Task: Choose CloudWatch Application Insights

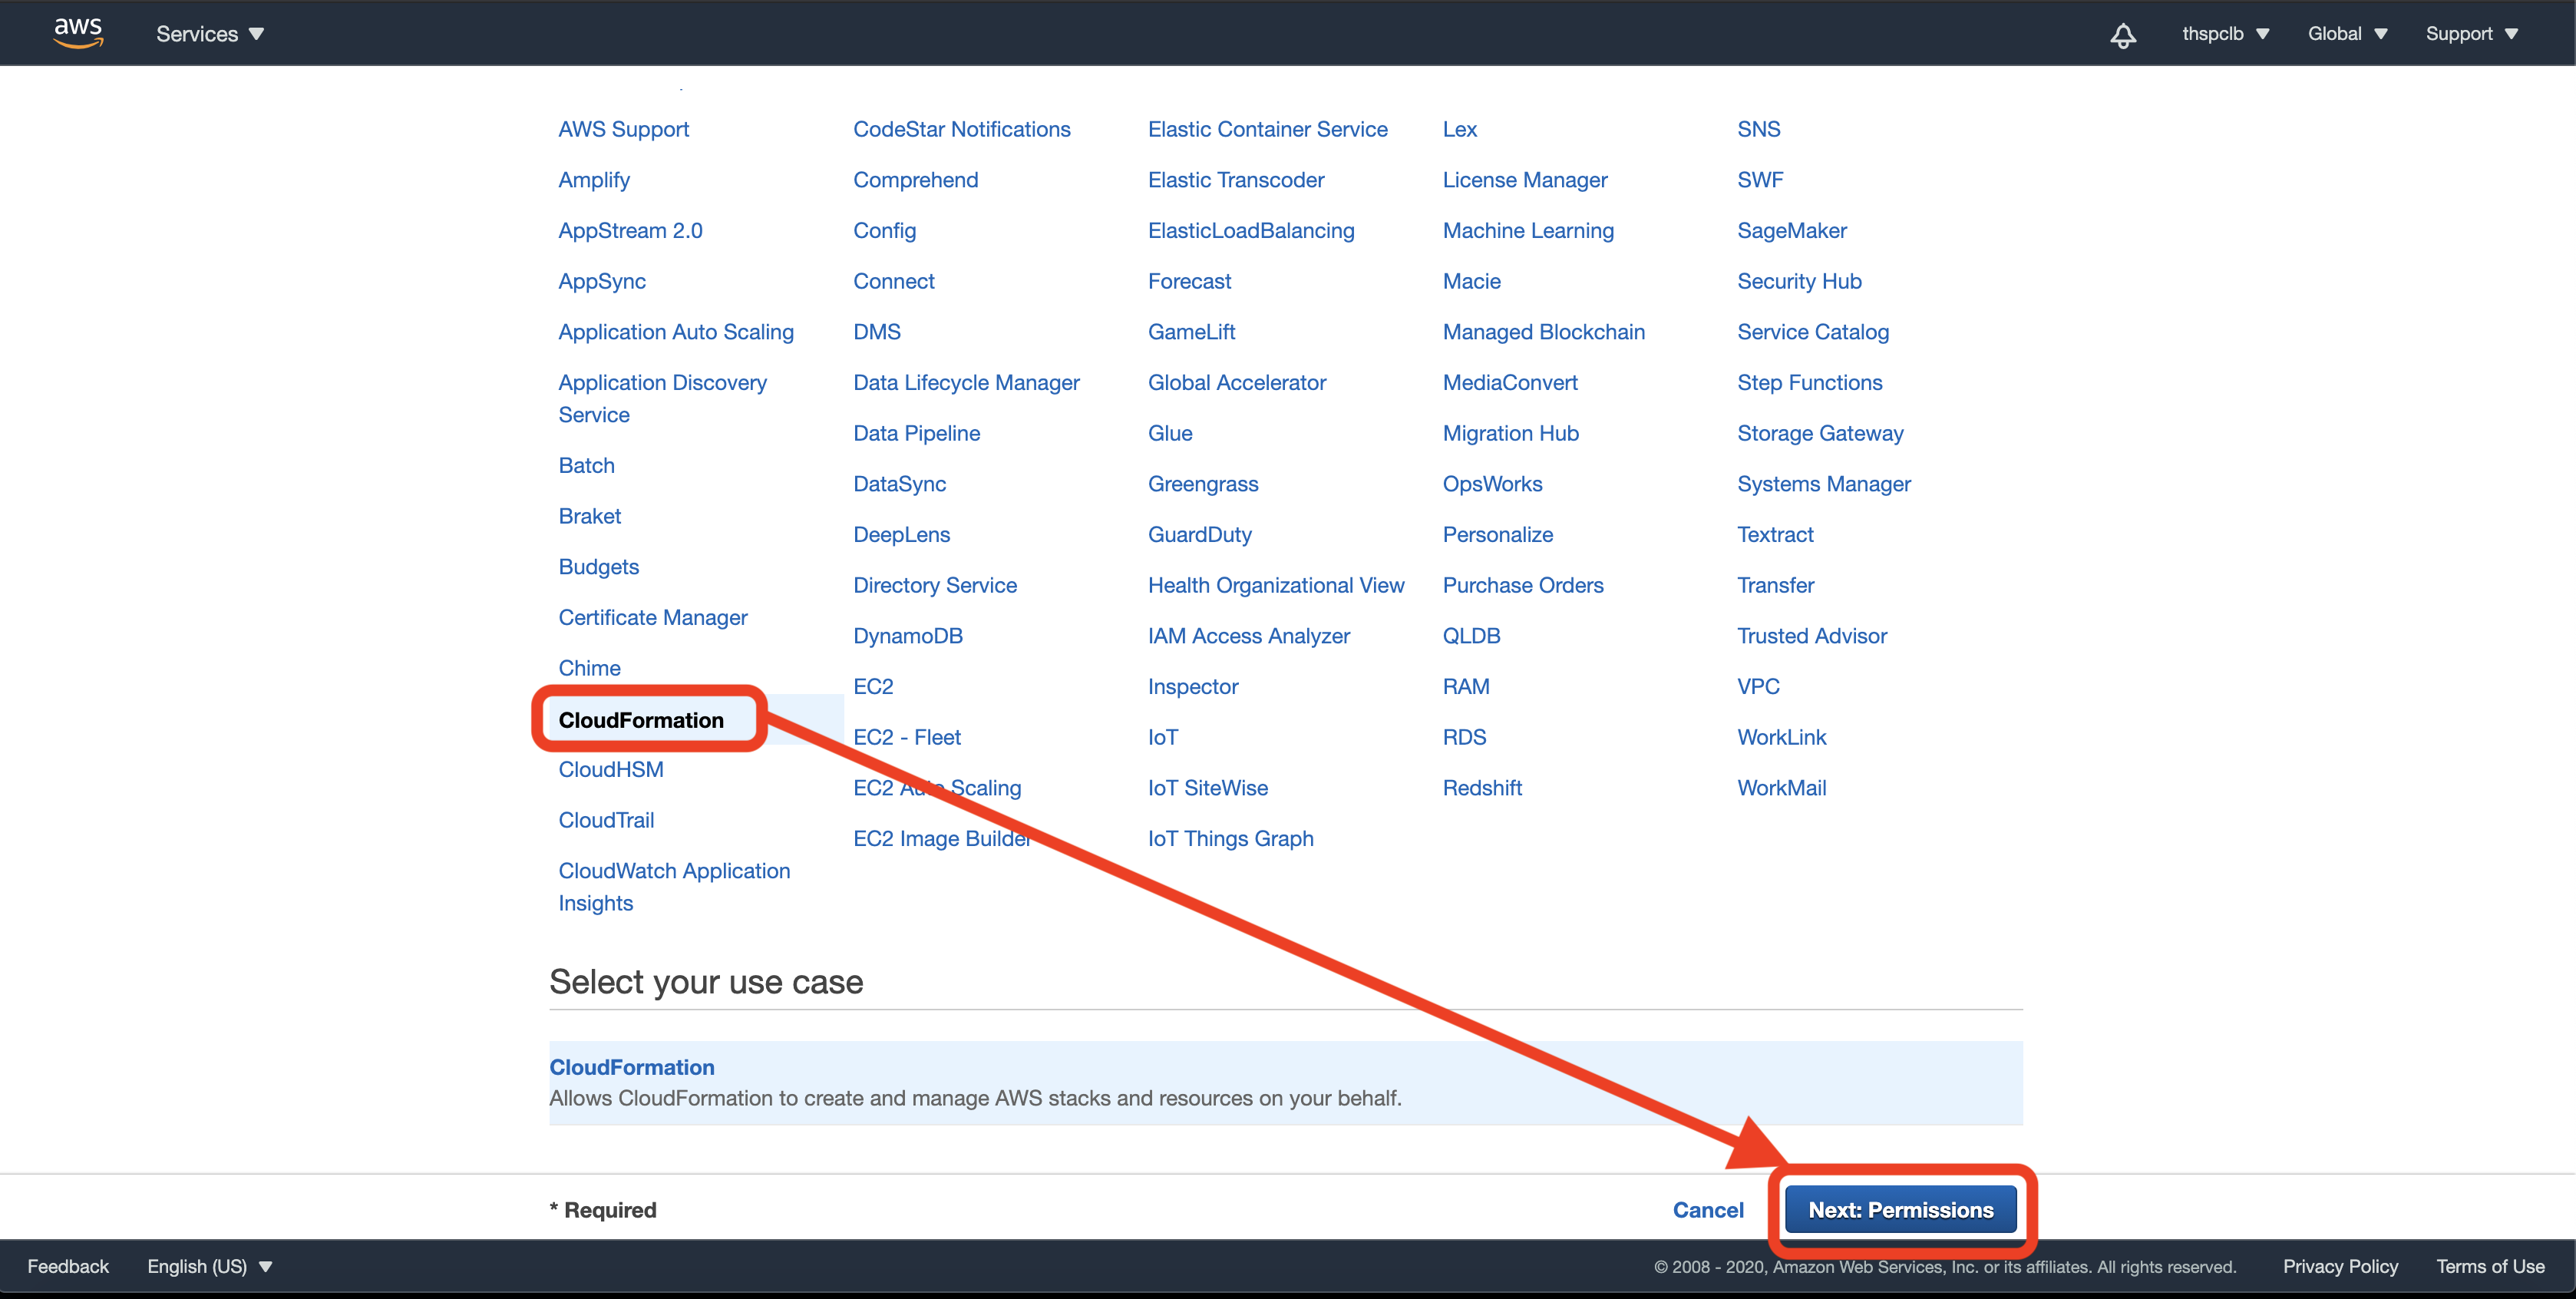Action: point(674,887)
